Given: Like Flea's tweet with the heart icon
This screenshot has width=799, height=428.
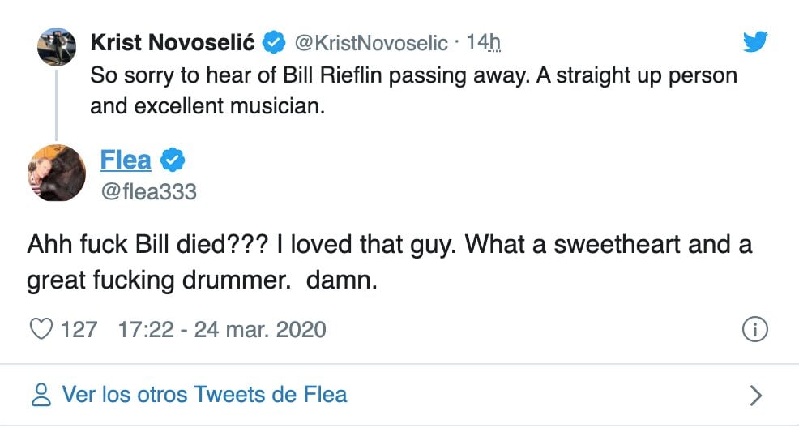Looking at the screenshot, I should pos(41,330).
